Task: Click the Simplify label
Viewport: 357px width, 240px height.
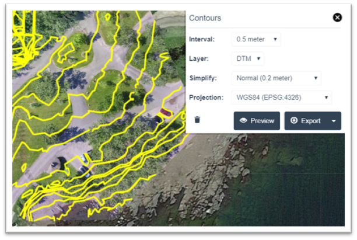Action: [203, 78]
